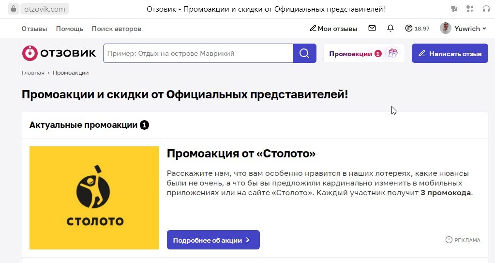Click Промоакции breadcrumb item

[71, 73]
